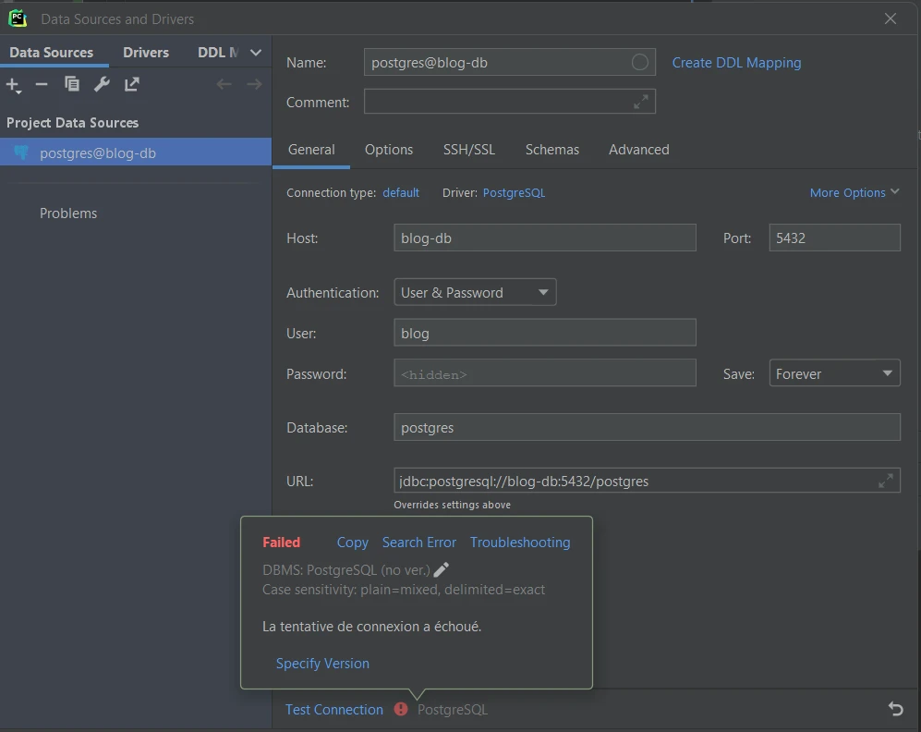This screenshot has height=732, width=921.
Task: Click the color circle in Name field
Action: pyautogui.click(x=639, y=62)
